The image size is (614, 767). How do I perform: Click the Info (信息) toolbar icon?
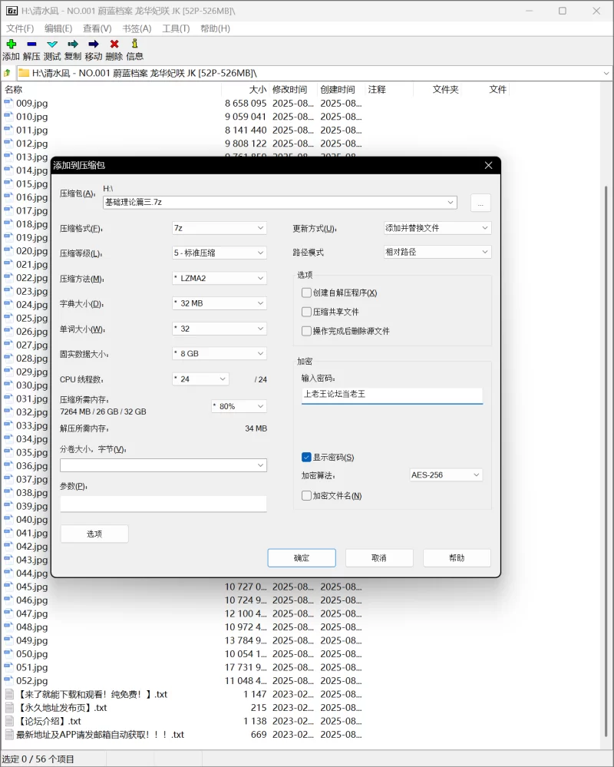[x=135, y=45]
